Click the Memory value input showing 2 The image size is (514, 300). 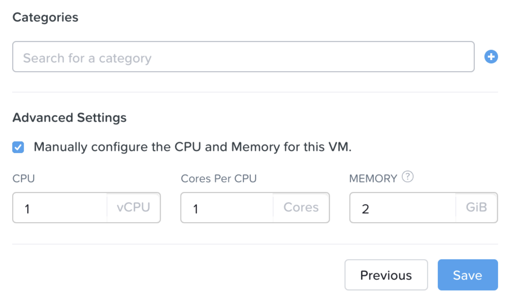pos(403,208)
